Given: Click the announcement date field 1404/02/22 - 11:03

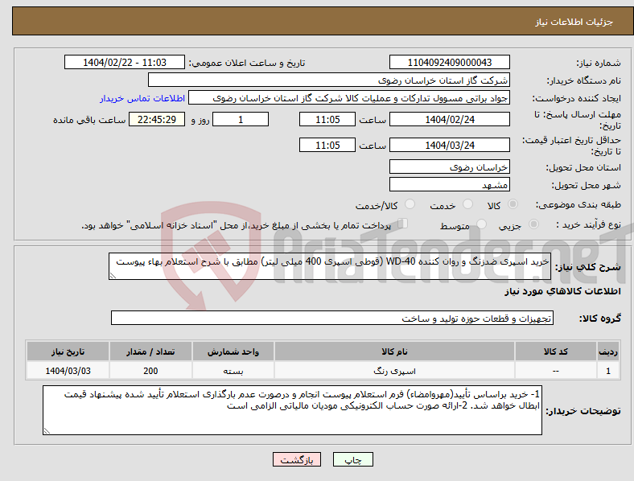Looking at the screenshot, I should pyautogui.click(x=125, y=62).
